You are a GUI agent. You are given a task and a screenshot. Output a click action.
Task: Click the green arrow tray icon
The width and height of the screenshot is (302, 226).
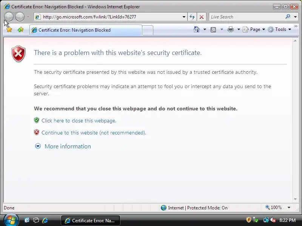tap(256, 220)
